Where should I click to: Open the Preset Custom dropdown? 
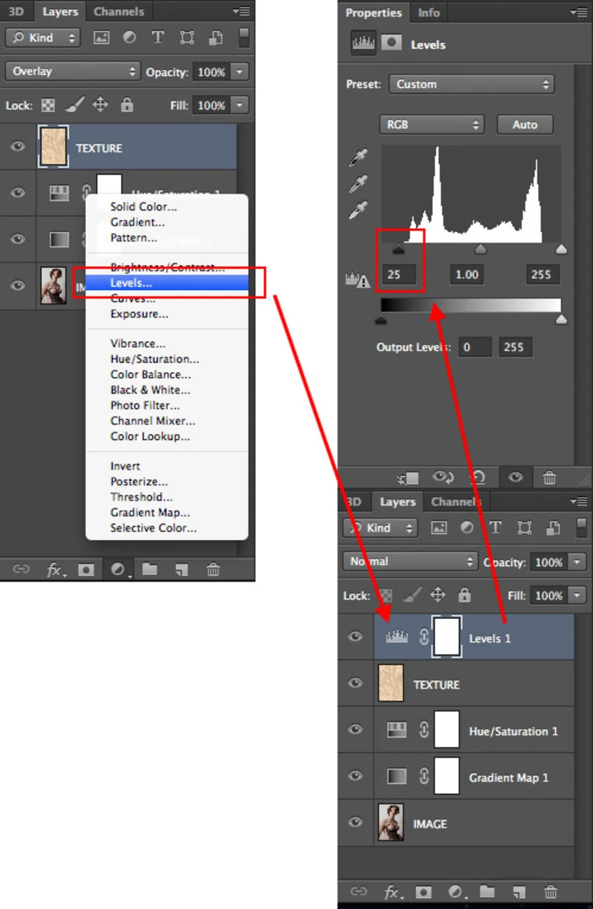point(471,84)
